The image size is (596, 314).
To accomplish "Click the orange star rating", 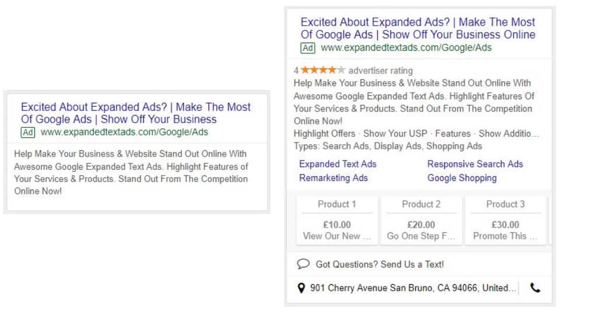I will click(x=322, y=70).
